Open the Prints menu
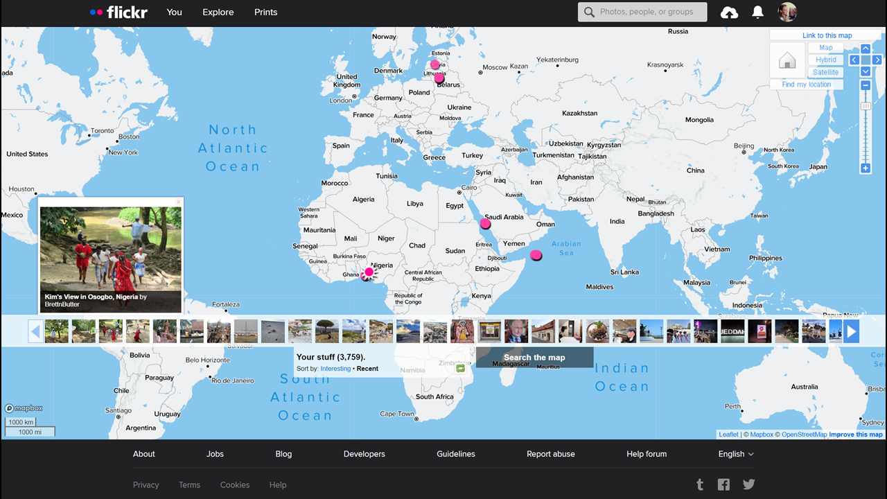The height and width of the screenshot is (499, 887). click(266, 12)
